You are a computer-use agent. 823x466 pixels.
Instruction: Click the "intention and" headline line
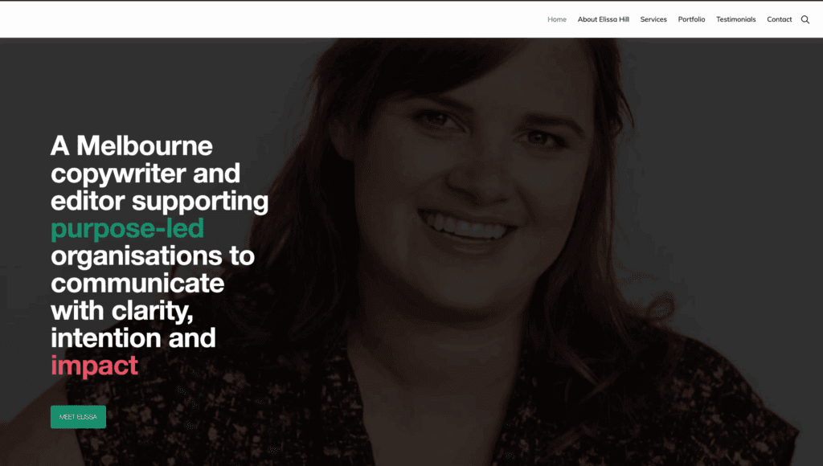click(133, 338)
